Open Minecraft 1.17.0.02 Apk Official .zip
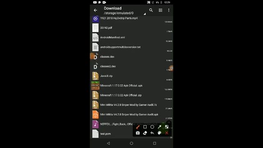The height and width of the screenshot is (148, 263). 121,95
